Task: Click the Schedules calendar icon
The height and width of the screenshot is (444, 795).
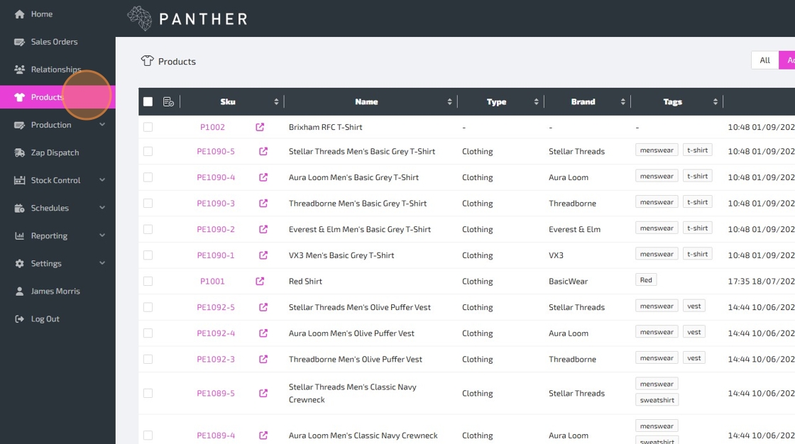Action: click(20, 209)
